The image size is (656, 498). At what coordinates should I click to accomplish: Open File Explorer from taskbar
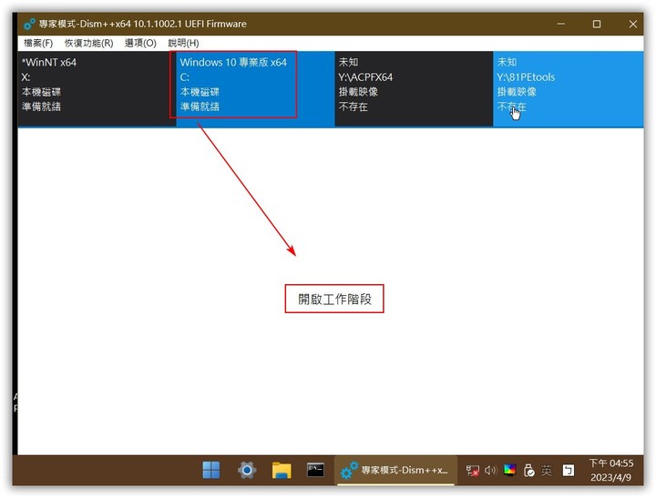point(282,470)
